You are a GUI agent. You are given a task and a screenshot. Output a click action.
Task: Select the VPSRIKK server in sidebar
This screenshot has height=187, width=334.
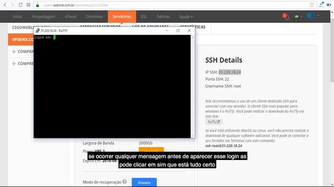pyautogui.click(x=21, y=39)
